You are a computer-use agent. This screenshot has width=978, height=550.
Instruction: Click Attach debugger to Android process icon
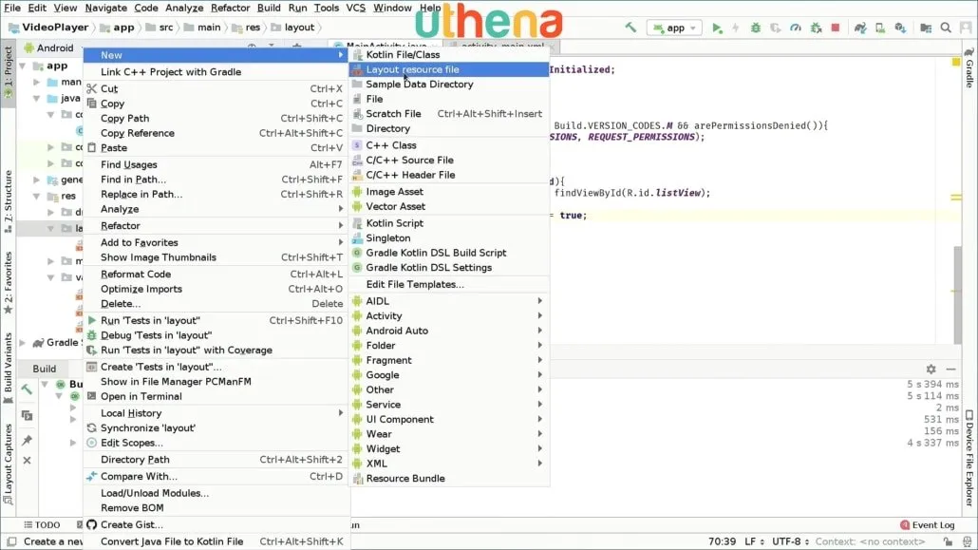[x=816, y=28]
